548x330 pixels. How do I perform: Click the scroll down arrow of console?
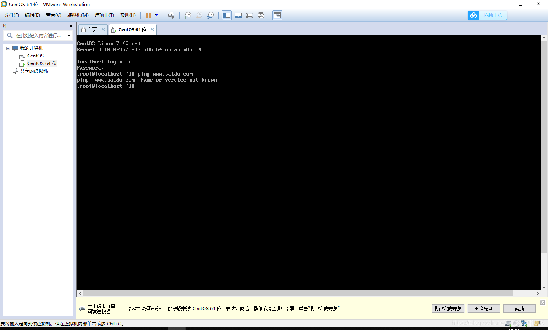tap(544, 287)
